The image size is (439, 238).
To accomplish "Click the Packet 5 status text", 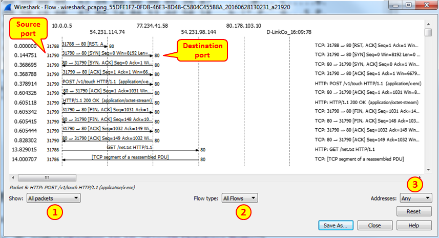I will (72, 188).
